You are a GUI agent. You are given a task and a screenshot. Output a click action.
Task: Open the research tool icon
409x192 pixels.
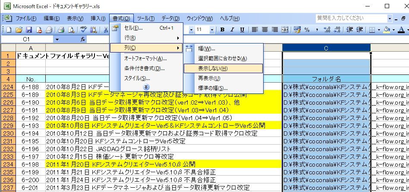[93, 30]
